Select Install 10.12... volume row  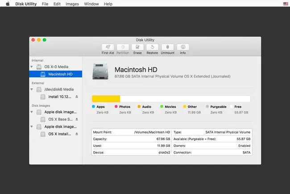(x=56, y=97)
